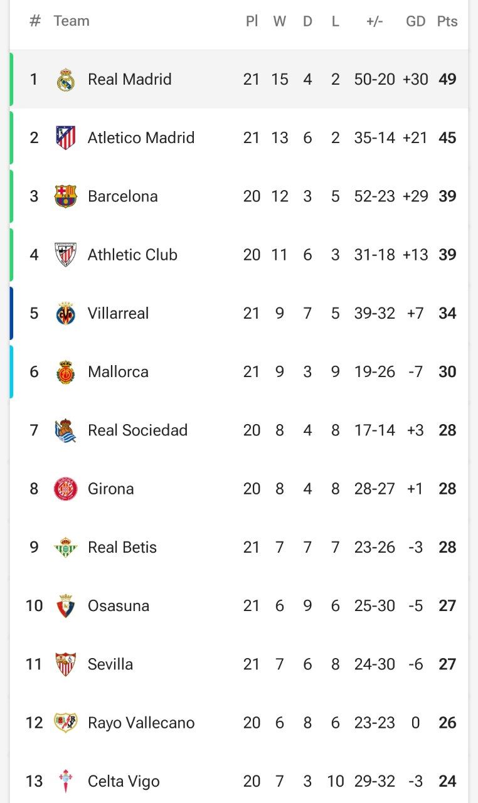Click the Athletic Club badge
Screen dimensions: 478x803
point(65,255)
